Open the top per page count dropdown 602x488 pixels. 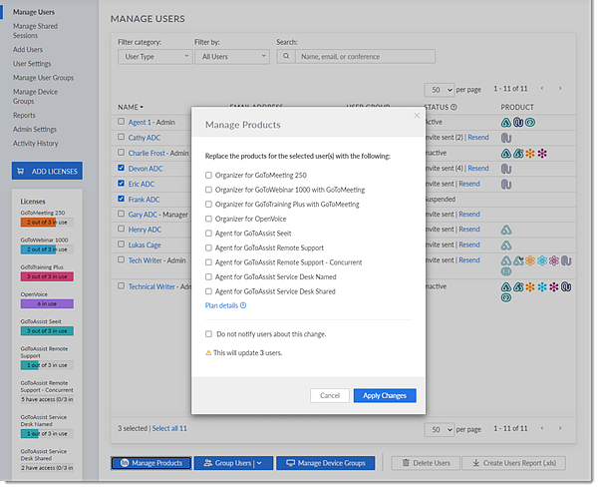(439, 90)
